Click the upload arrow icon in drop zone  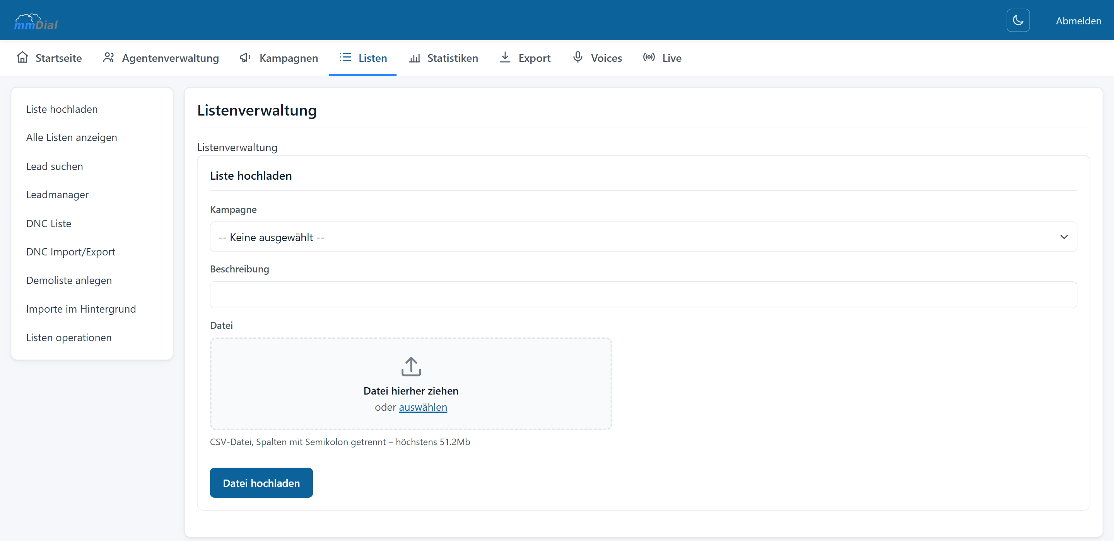[x=411, y=366]
